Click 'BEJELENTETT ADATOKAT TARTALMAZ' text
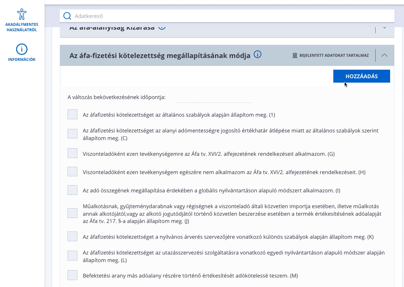 [x=334, y=56]
